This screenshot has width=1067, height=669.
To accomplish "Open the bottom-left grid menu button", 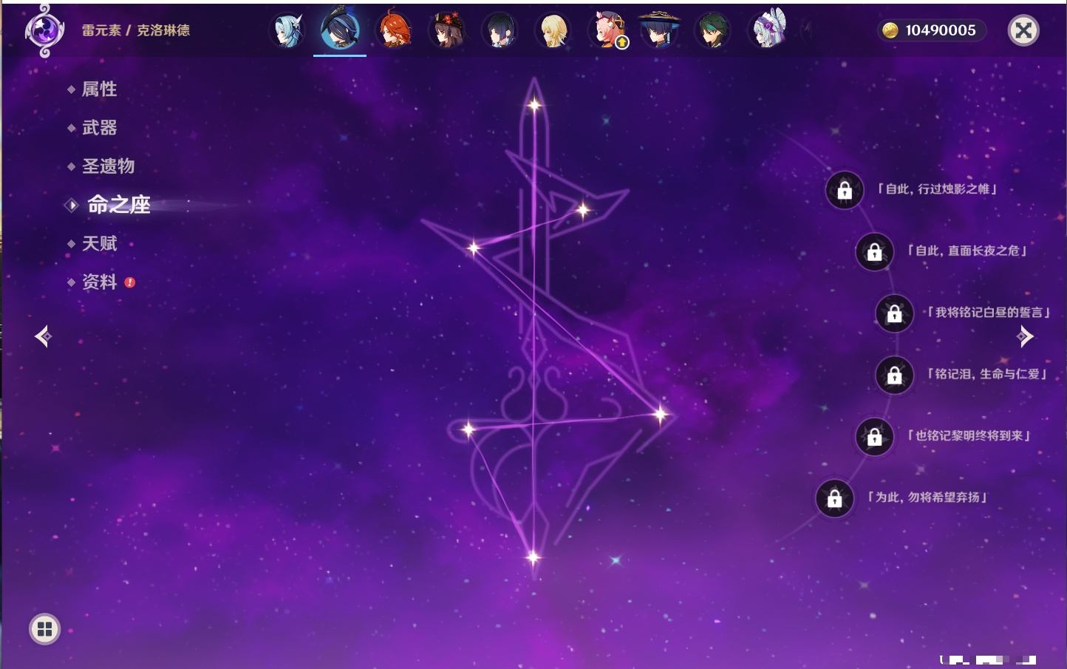I will click(44, 629).
